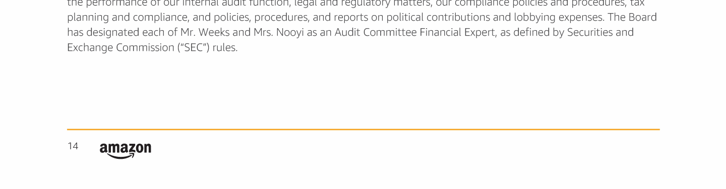Click the "SEC" abbreviation in parentheses

[194, 48]
